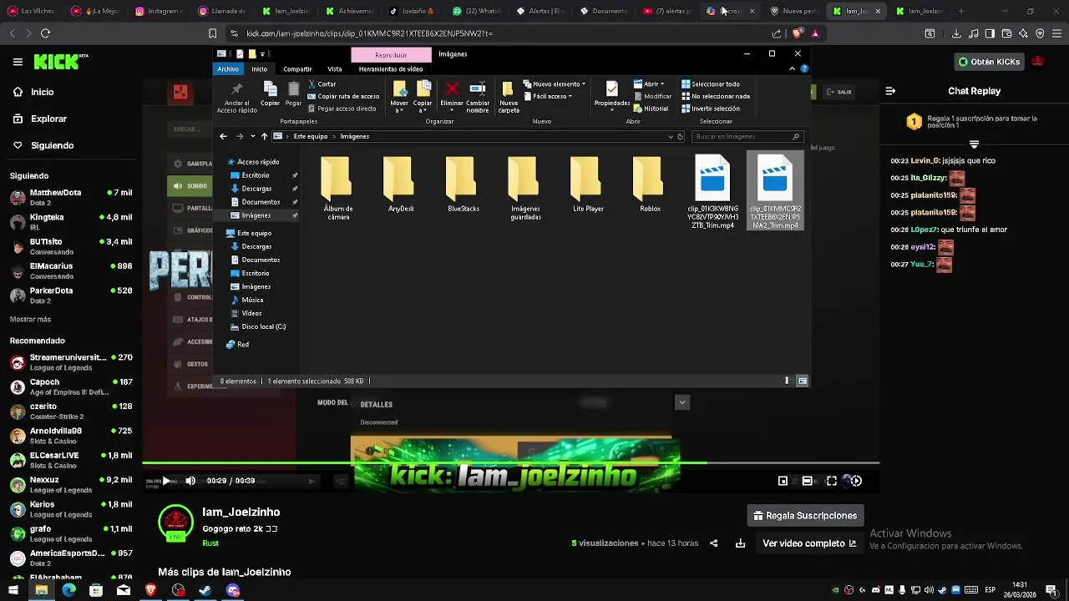Switch Explorer to details view

788,381
